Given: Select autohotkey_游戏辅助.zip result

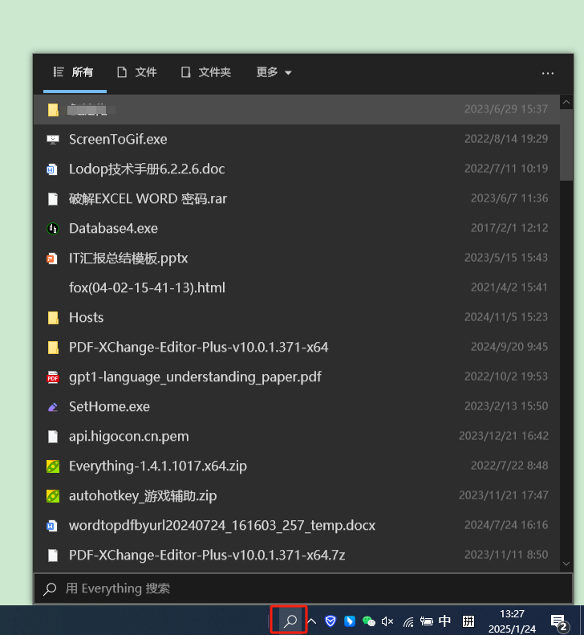Looking at the screenshot, I should click(297, 495).
